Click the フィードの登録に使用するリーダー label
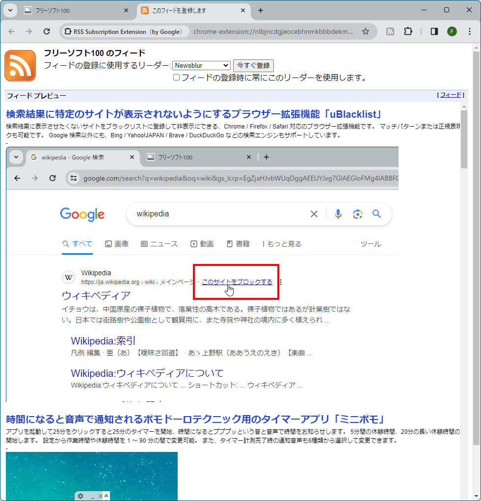481x501 pixels. pyautogui.click(x=107, y=65)
